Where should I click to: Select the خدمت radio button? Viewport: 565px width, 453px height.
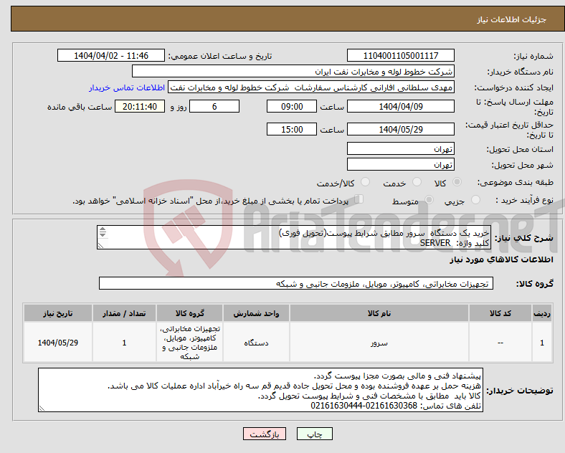pos(417,182)
